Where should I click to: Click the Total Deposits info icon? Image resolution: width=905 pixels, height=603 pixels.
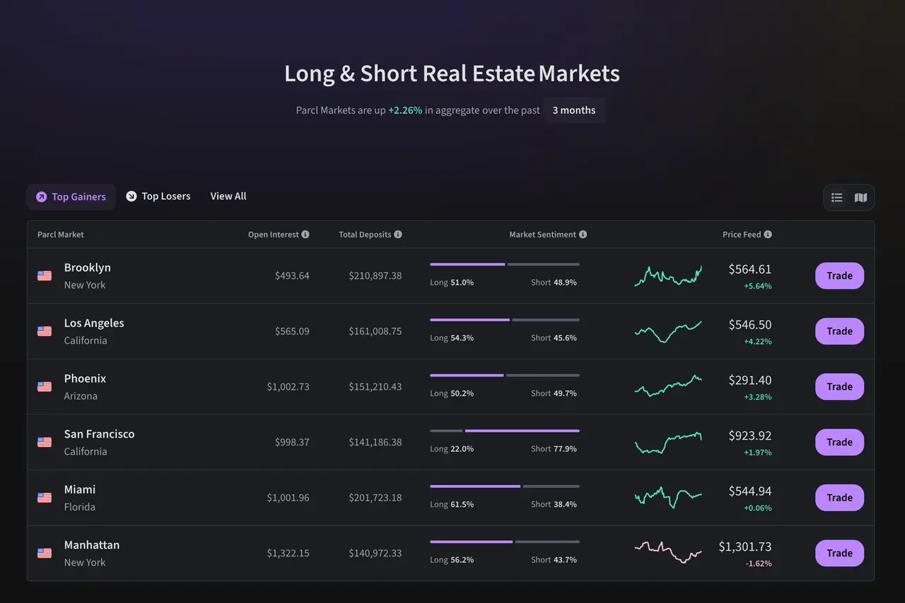[398, 235]
